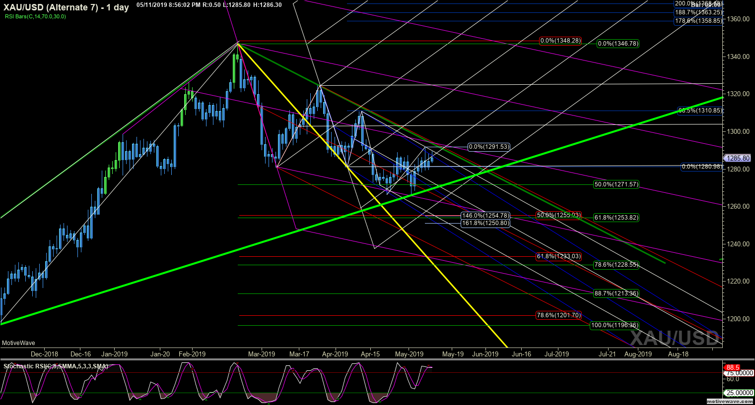Select the red 0.0%(1348.28) Fibonacci label

(x=560, y=41)
